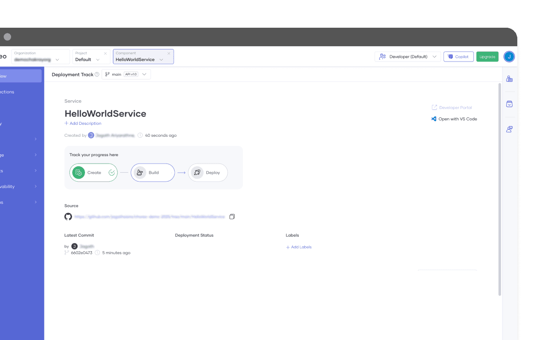
Task: Open the marketplace bag icon in right sidebar
Action: (509, 104)
